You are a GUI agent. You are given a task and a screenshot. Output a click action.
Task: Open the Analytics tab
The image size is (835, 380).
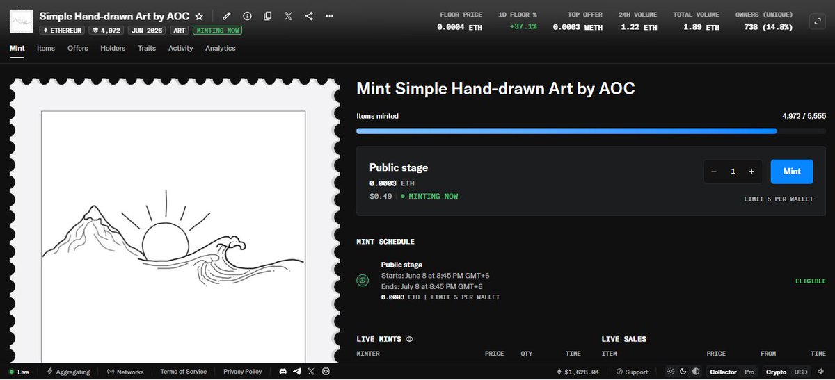221,49
